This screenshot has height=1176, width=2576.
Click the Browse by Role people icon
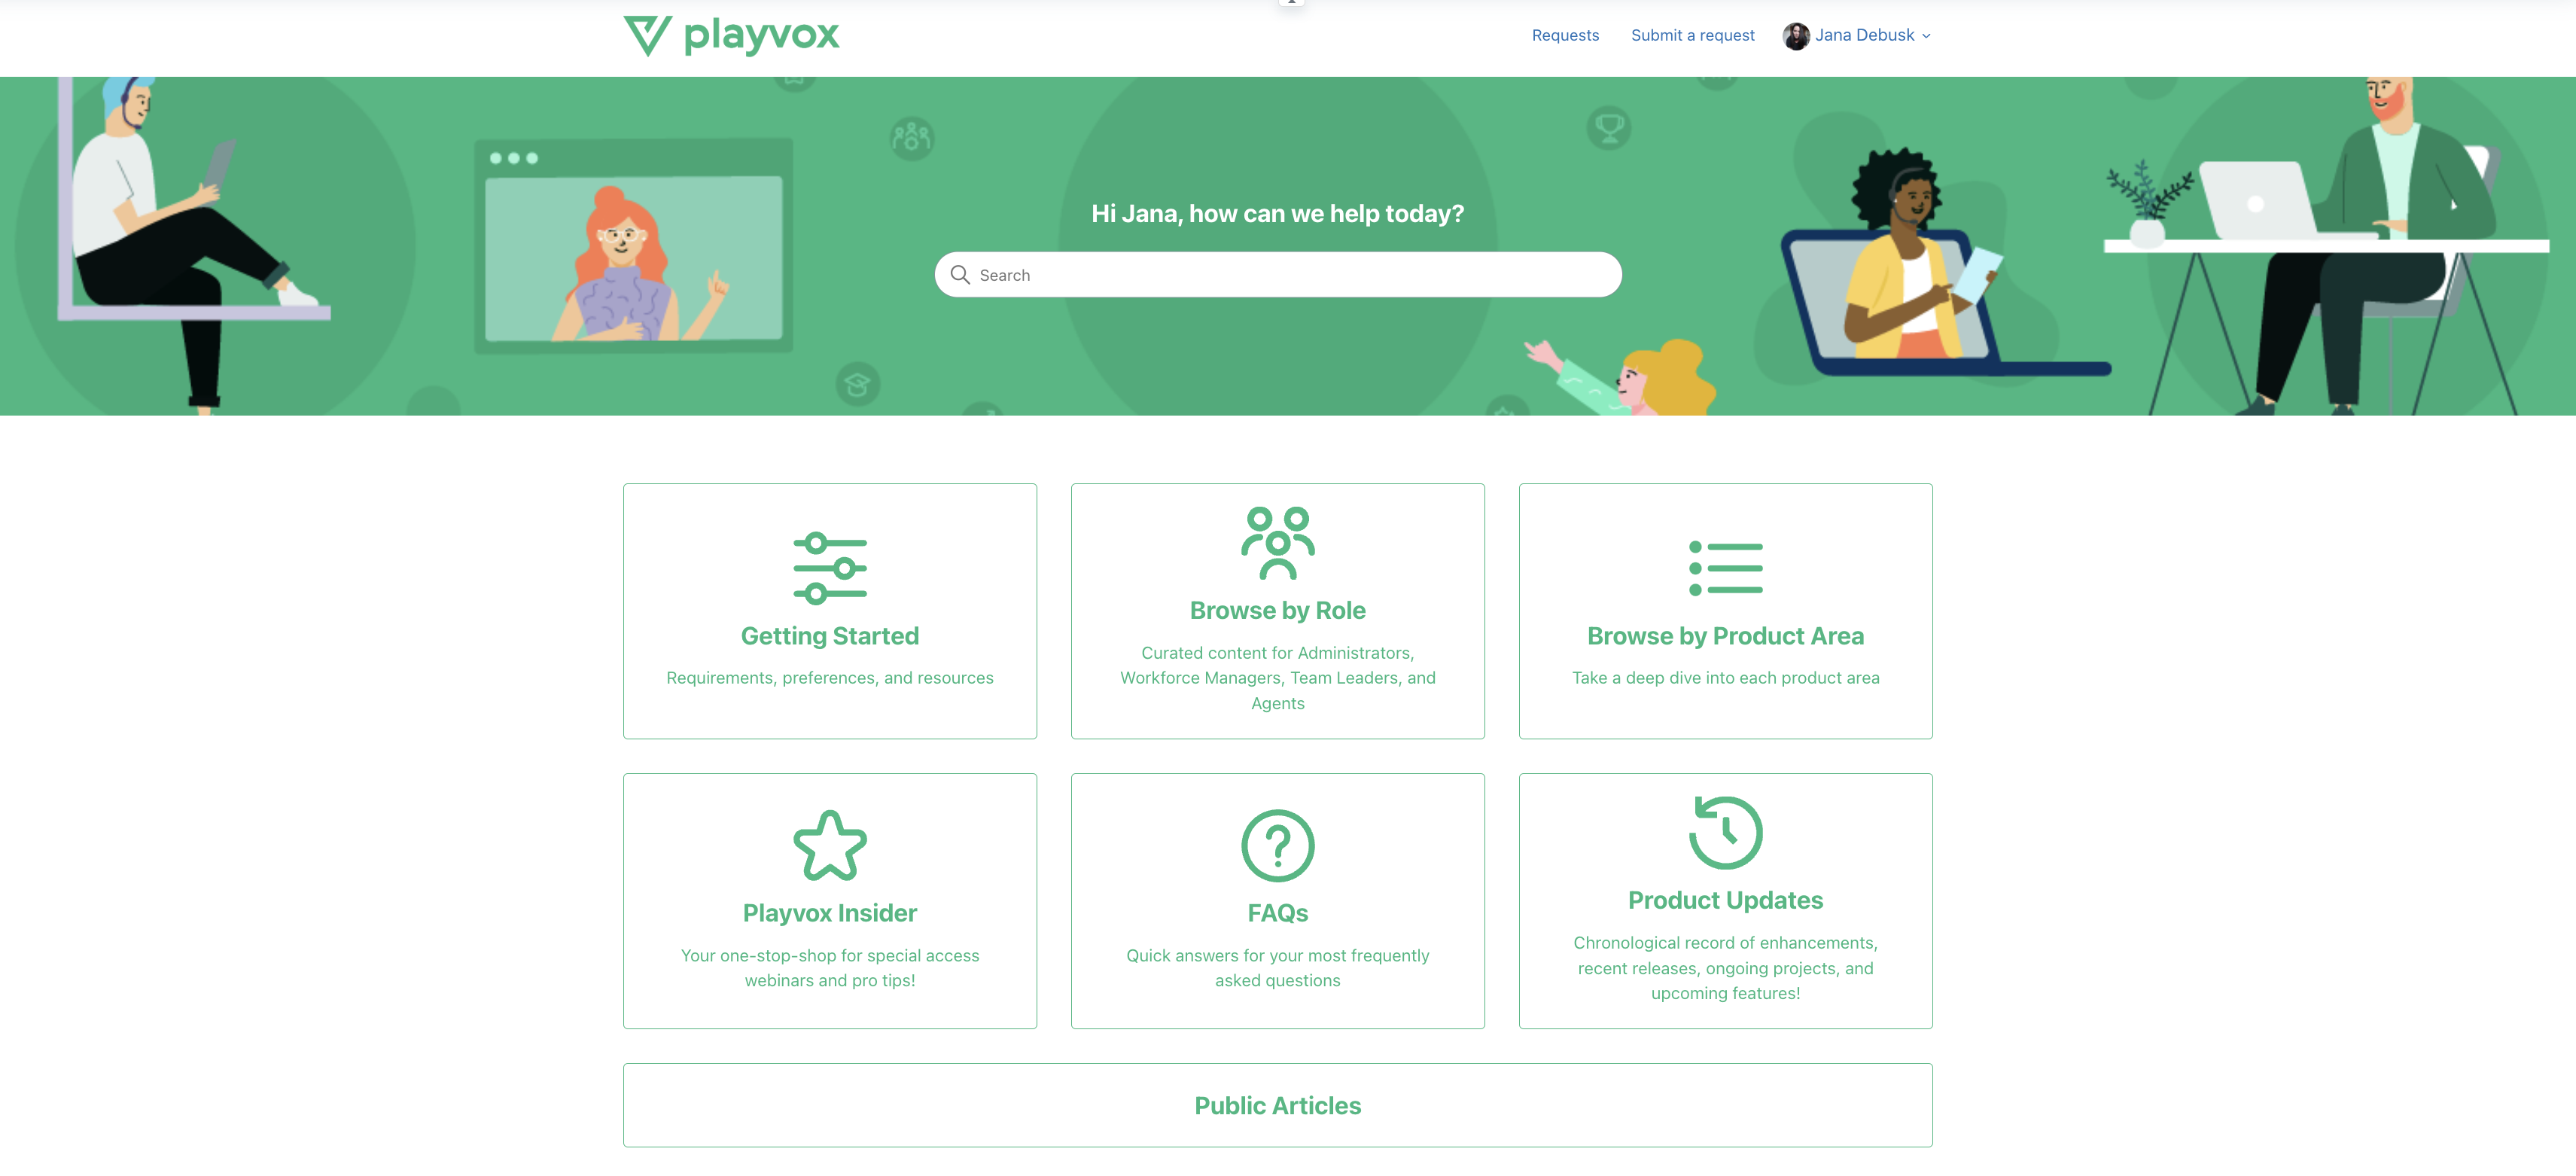tap(1278, 543)
